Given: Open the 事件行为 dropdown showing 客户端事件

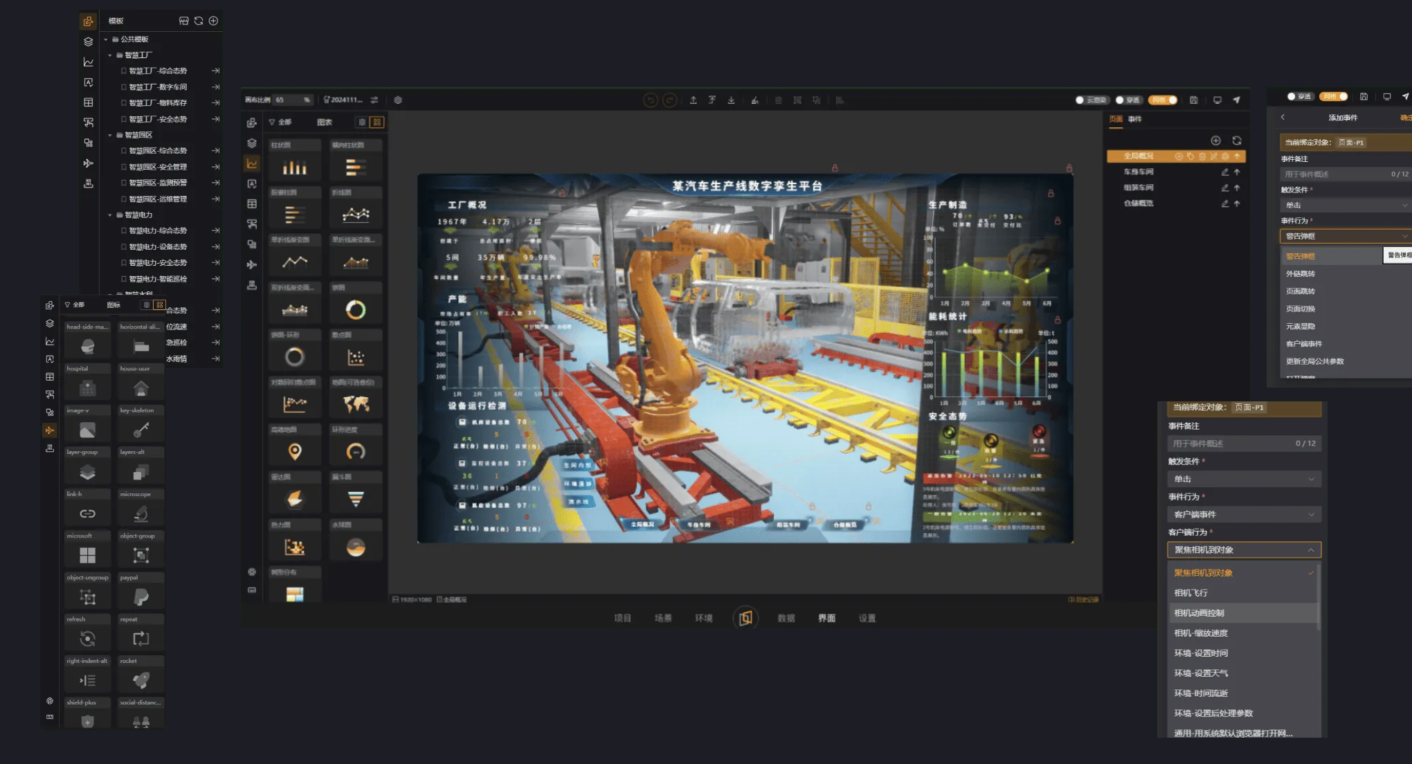Looking at the screenshot, I should [x=1244, y=514].
